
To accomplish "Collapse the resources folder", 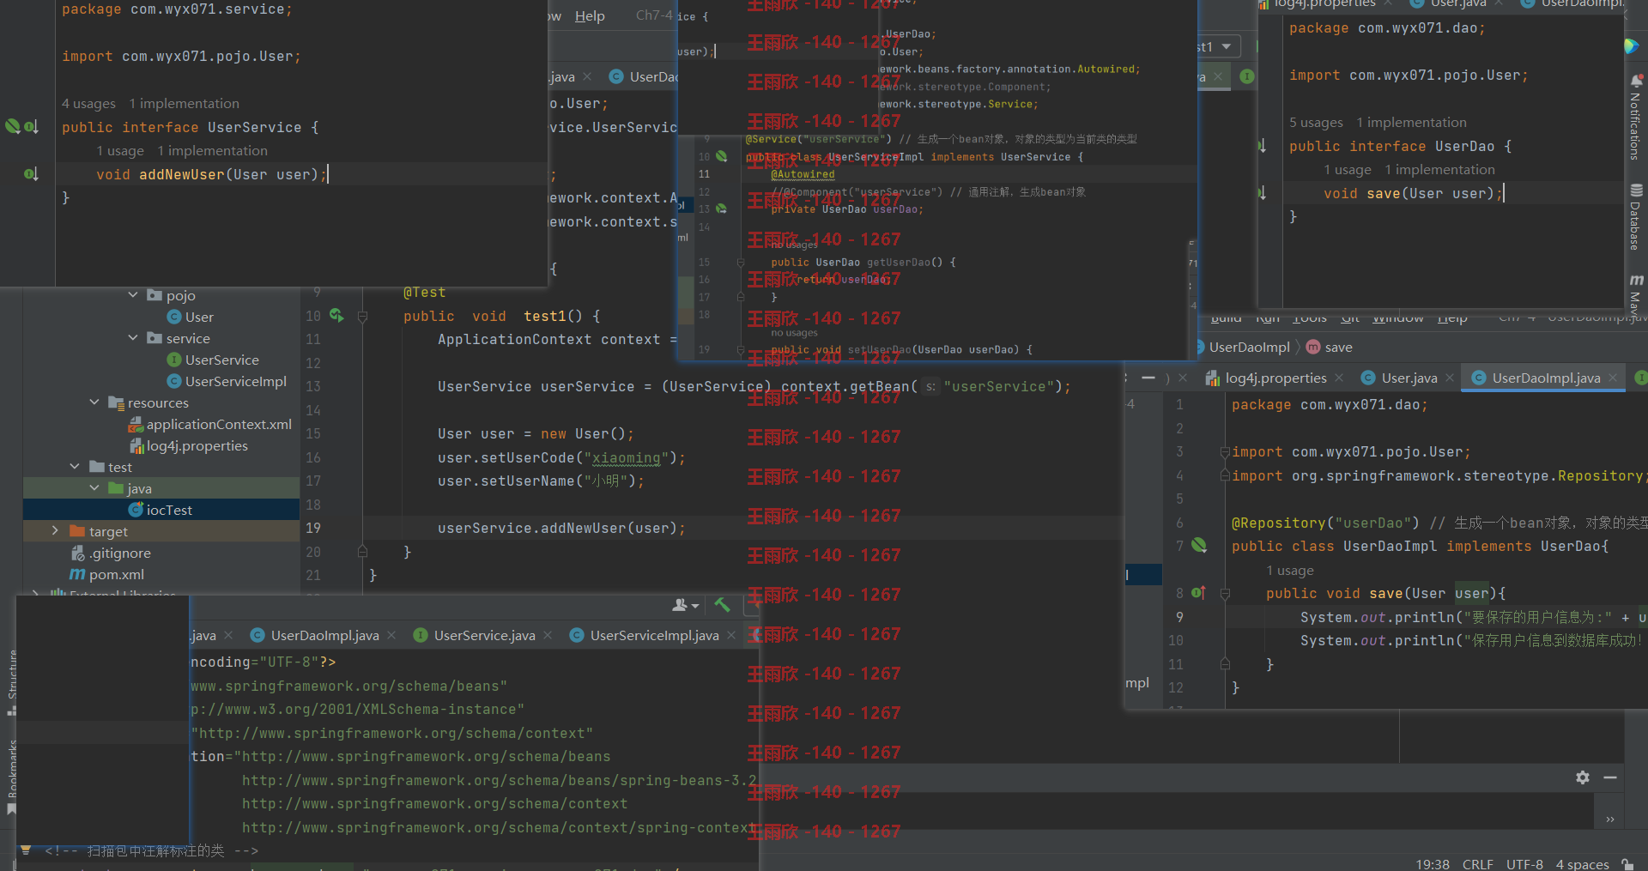I will coord(94,402).
